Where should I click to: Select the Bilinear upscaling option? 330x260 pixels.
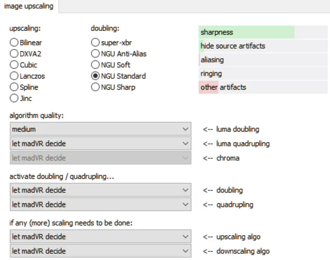[x=14, y=43]
